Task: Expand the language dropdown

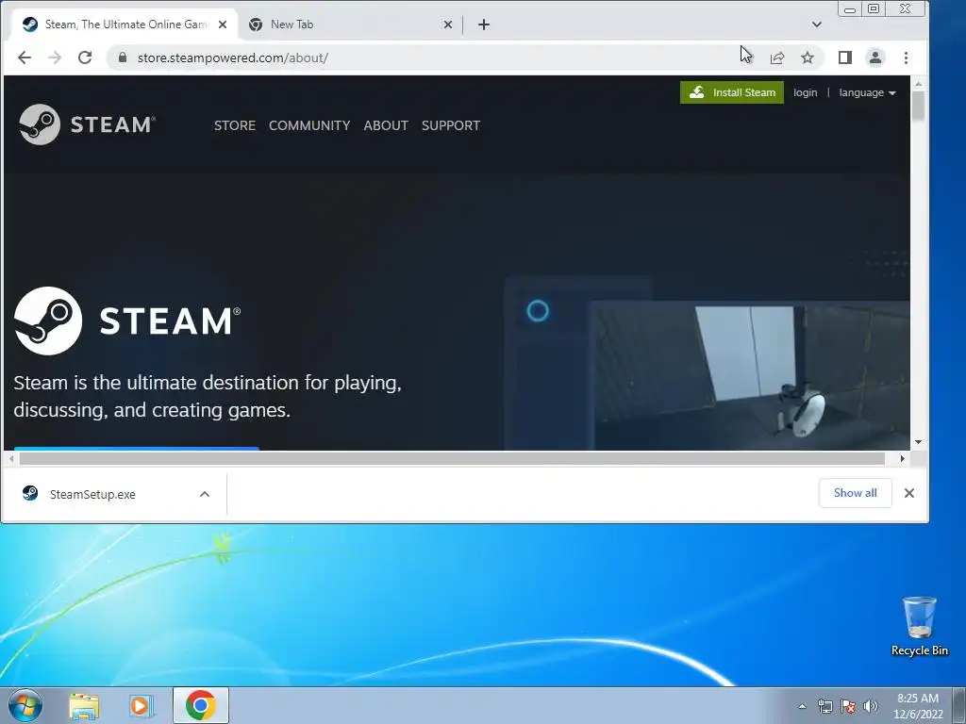Action: [868, 92]
